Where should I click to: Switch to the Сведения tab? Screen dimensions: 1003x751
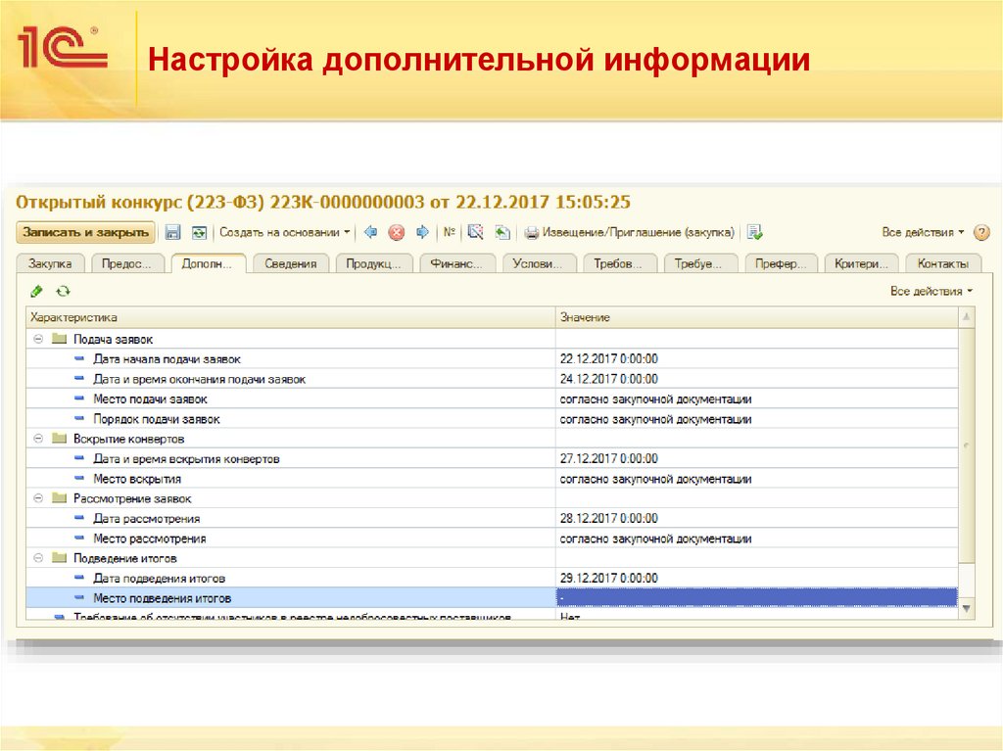tap(290, 262)
